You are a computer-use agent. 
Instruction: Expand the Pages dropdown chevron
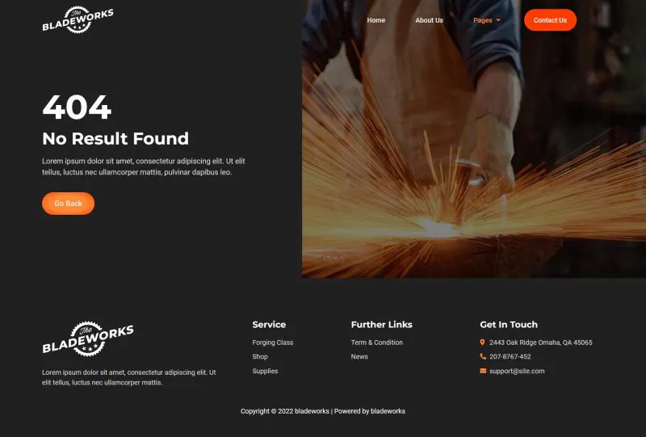pos(498,19)
